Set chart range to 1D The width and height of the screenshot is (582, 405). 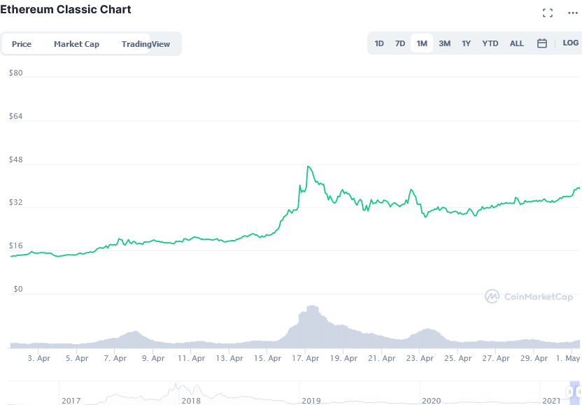[x=379, y=43]
